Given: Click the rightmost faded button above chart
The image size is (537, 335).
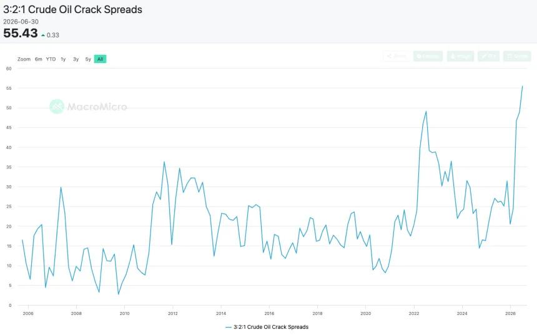Looking at the screenshot, I should [x=517, y=56].
